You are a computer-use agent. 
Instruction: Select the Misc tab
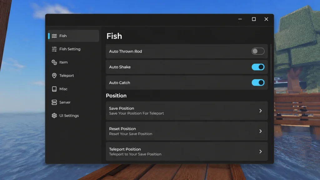coord(73,89)
